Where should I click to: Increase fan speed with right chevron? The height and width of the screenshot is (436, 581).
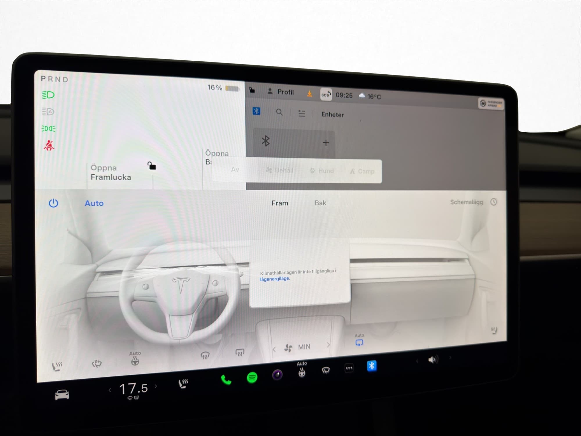click(x=328, y=345)
